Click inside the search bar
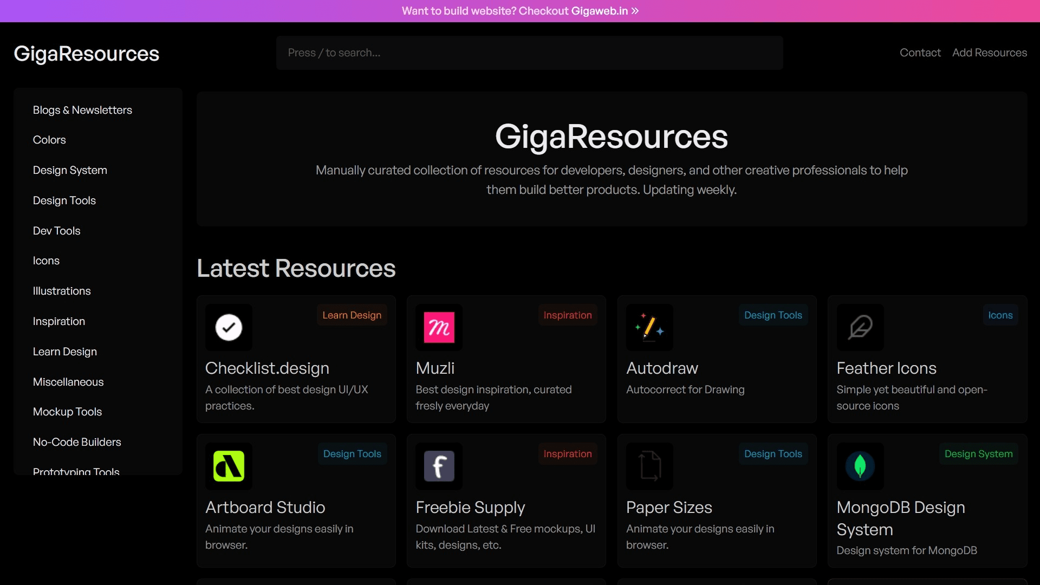Viewport: 1040px width, 585px height. [529, 53]
